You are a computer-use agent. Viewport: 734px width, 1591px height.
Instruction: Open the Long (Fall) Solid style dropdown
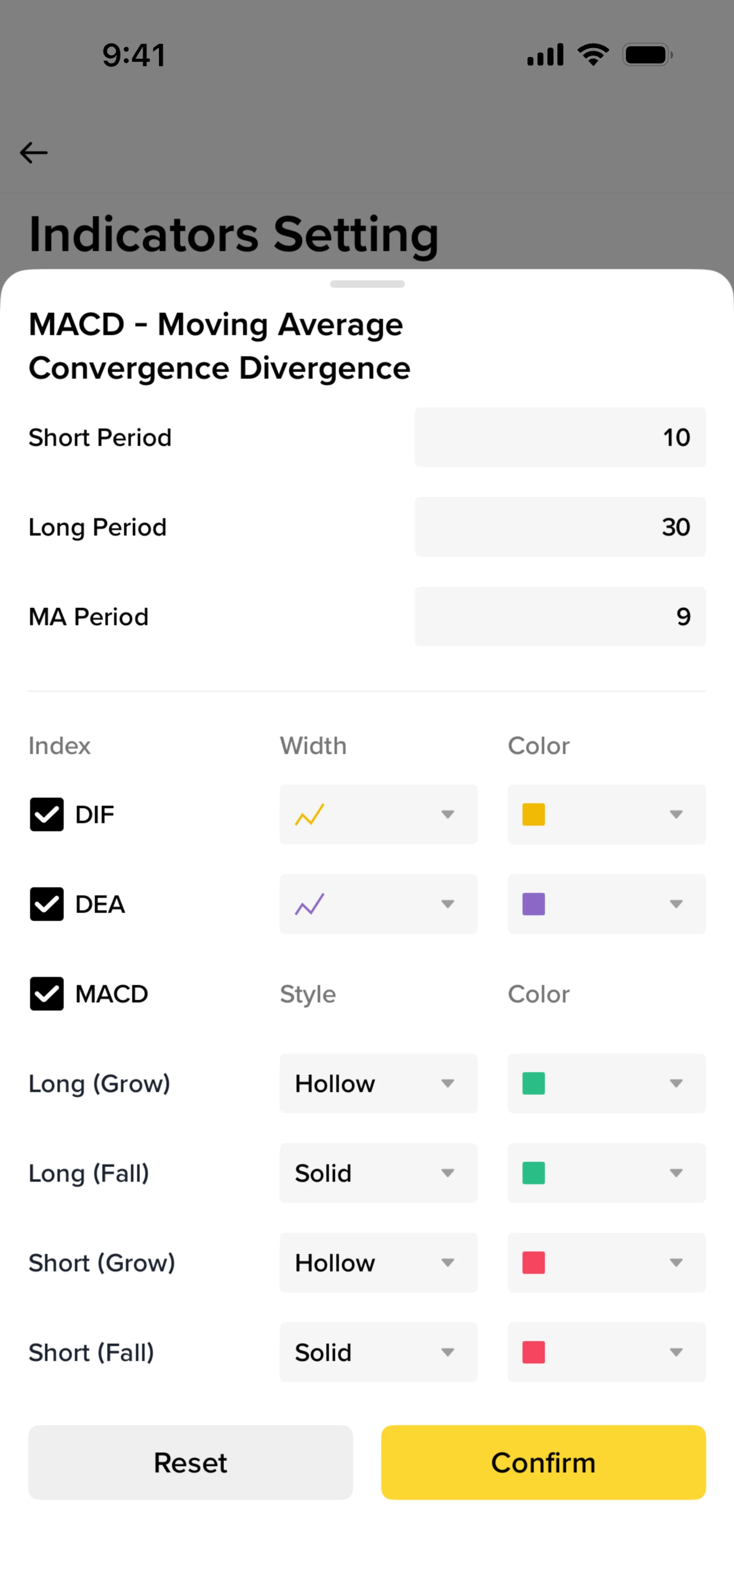click(x=378, y=1173)
